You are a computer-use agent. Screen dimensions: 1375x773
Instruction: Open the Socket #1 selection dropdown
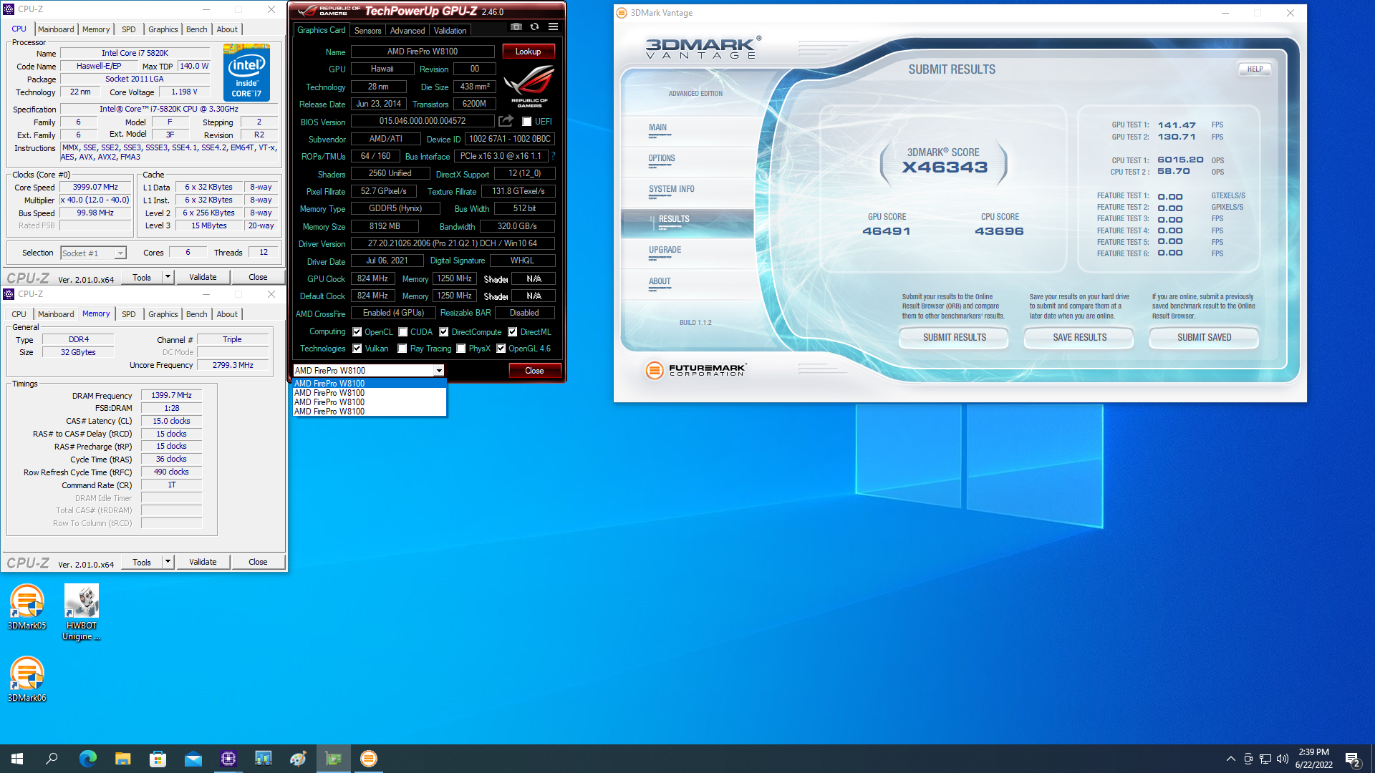93,253
